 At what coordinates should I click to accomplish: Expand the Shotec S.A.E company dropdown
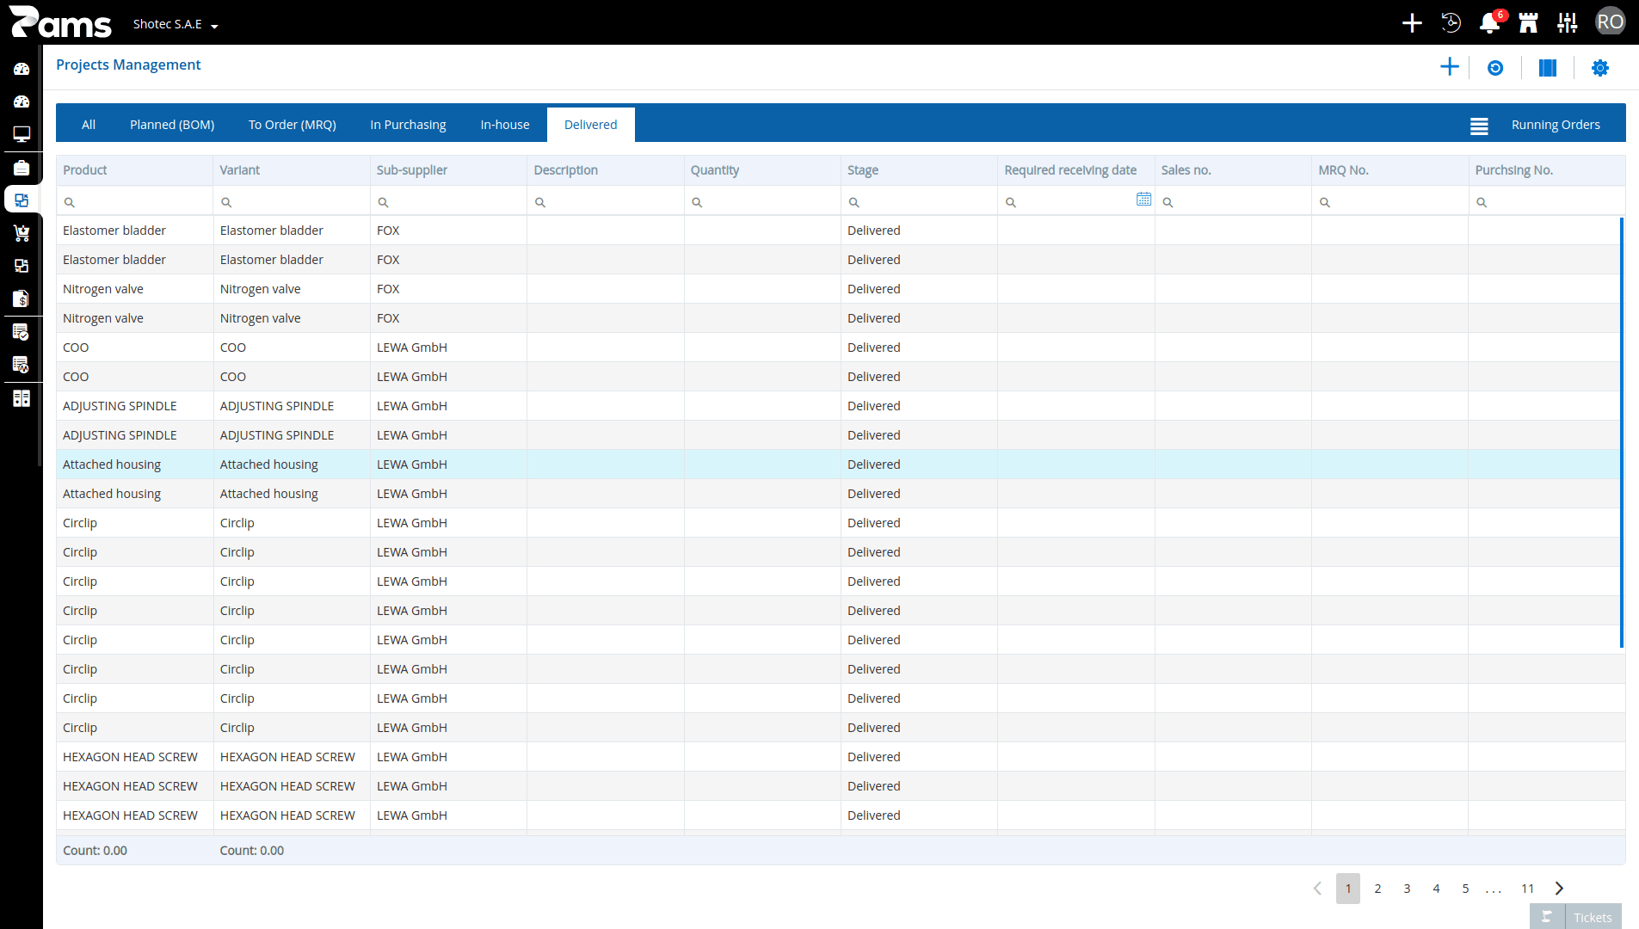coord(176,24)
